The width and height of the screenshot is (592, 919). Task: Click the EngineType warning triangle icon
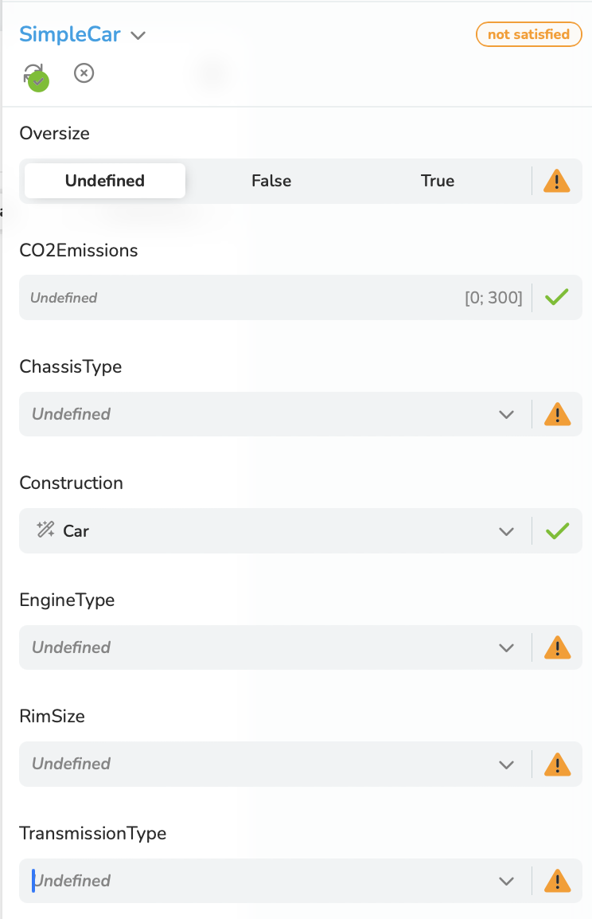[x=557, y=647]
